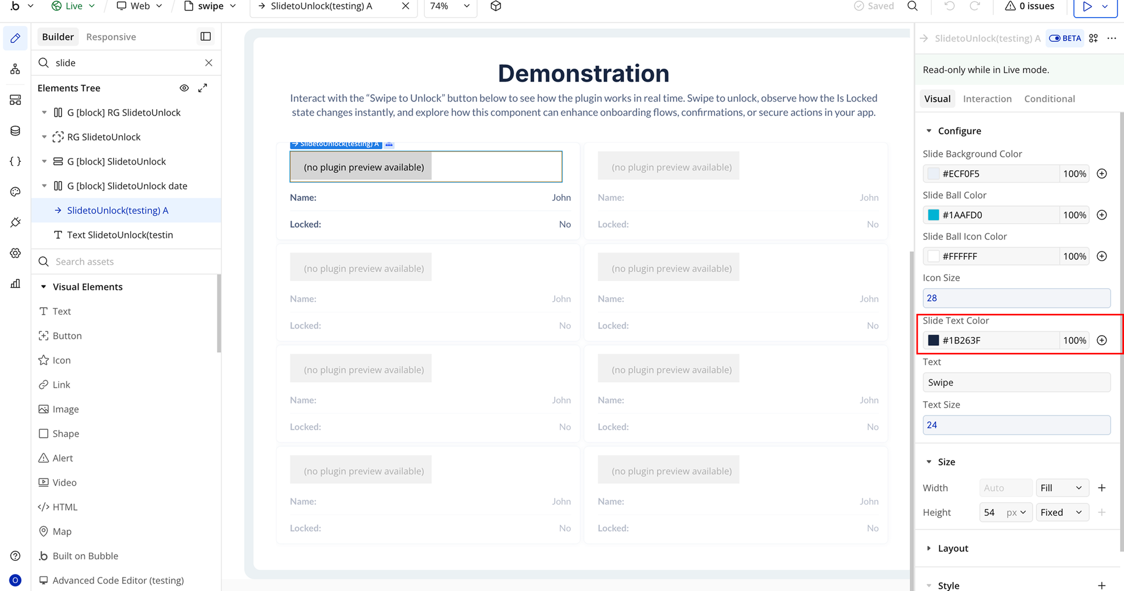Clear the 'slide' search with X
Screen dimensions: 1124x591
[x=209, y=63]
